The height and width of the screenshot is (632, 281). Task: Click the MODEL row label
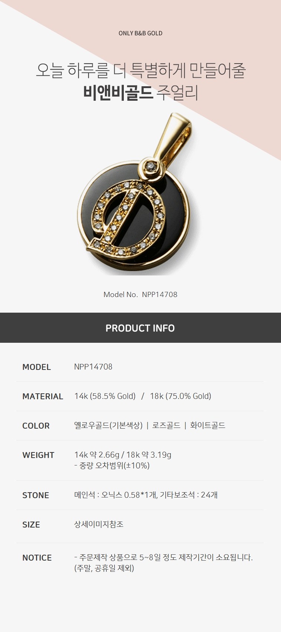tap(36, 367)
